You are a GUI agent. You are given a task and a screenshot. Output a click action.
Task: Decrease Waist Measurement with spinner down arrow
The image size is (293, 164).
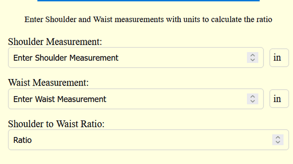click(x=252, y=101)
